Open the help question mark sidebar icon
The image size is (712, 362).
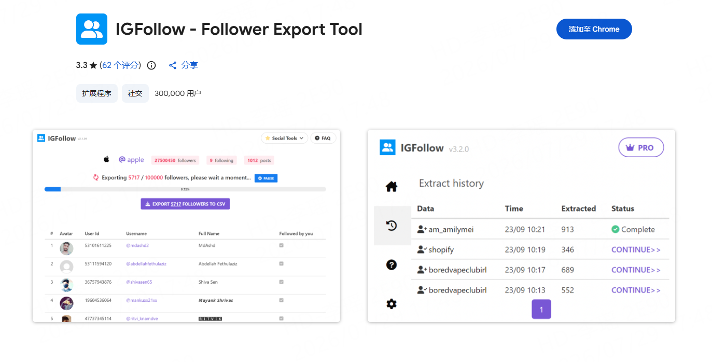click(392, 264)
